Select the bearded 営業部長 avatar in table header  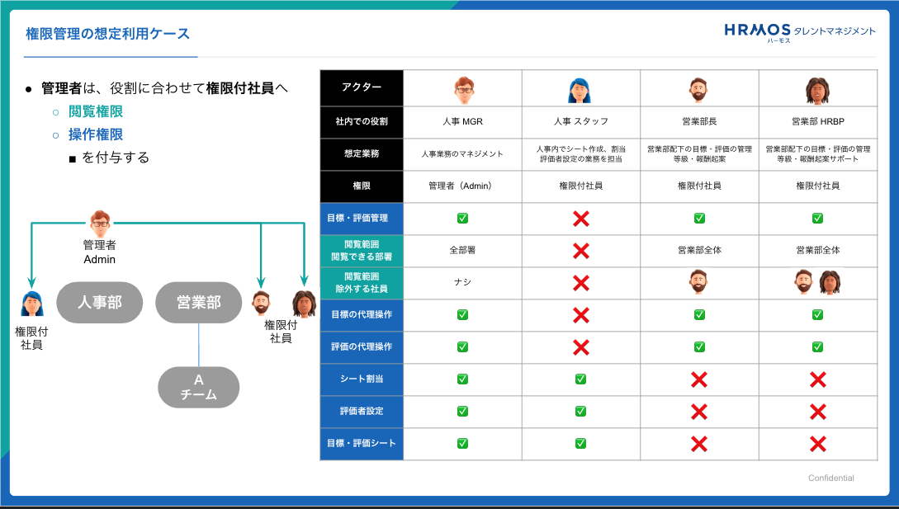pyautogui.click(x=698, y=88)
